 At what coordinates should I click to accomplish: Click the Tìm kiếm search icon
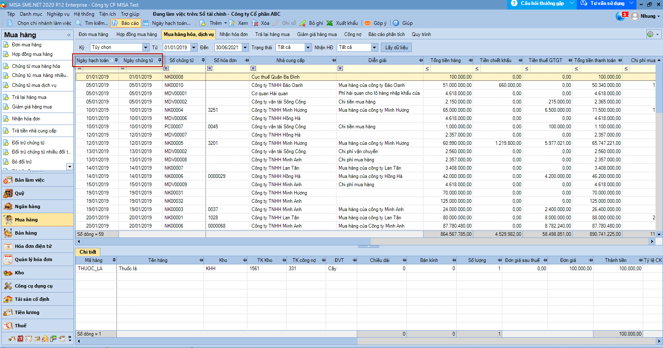(x=79, y=23)
